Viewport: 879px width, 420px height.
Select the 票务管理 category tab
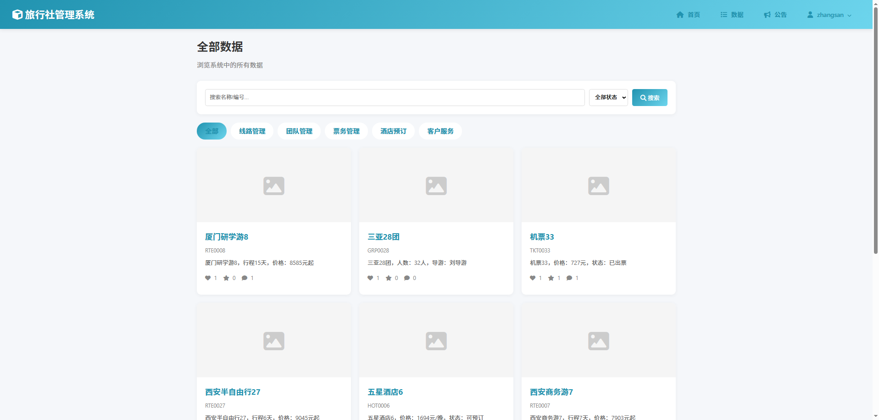[346, 131]
